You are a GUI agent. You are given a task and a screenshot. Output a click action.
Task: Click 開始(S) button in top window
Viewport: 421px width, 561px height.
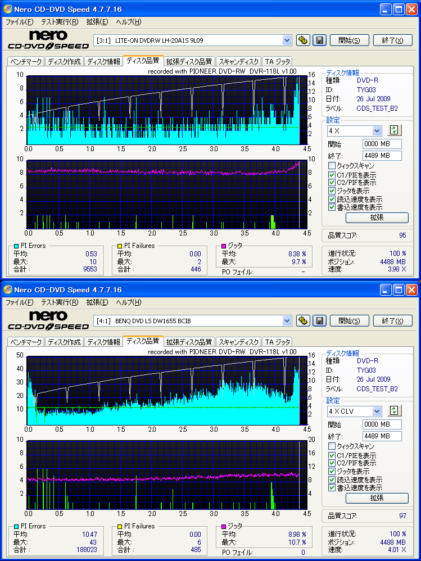350,40
